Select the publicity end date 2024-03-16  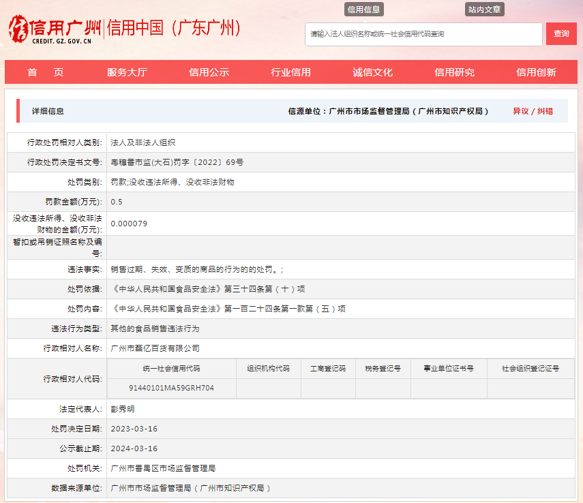click(134, 448)
